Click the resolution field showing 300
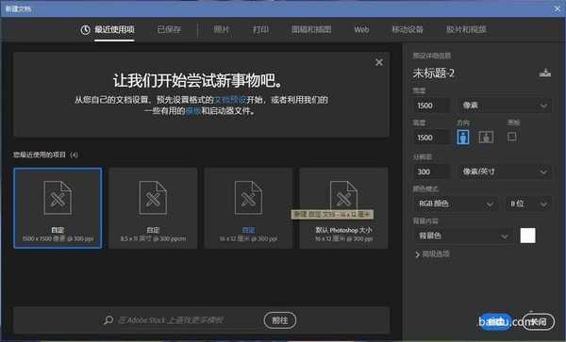 click(x=431, y=171)
